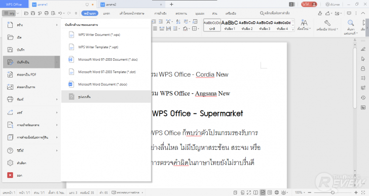This screenshot has height=196, width=369.
Task: Expand the styles gallery more arrow
Action: pyautogui.click(x=293, y=29)
